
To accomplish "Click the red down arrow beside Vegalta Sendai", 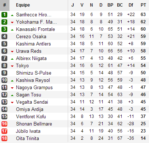I will click(12, 103).
